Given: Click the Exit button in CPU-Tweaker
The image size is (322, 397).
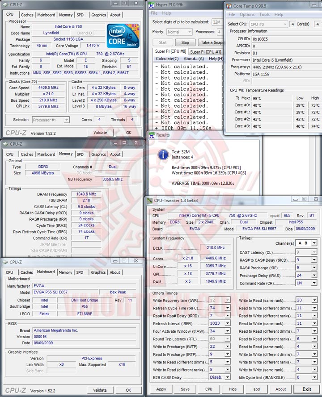Looking at the screenshot, I should coord(306,389).
